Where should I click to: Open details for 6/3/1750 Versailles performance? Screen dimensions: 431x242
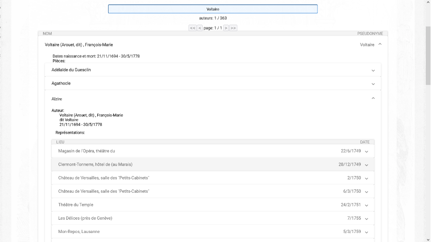(x=366, y=192)
